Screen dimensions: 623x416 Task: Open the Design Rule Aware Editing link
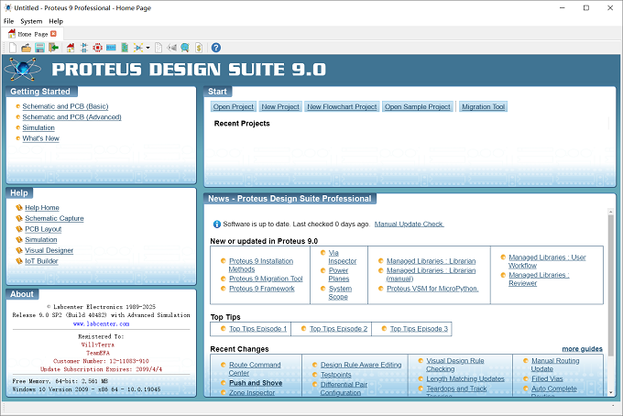click(361, 365)
